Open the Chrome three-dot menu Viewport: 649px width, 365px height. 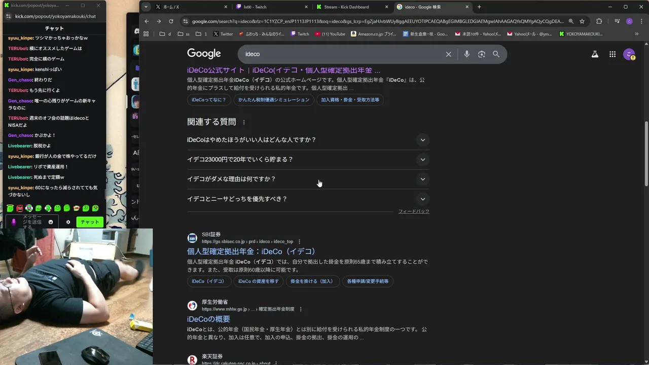[640, 21]
